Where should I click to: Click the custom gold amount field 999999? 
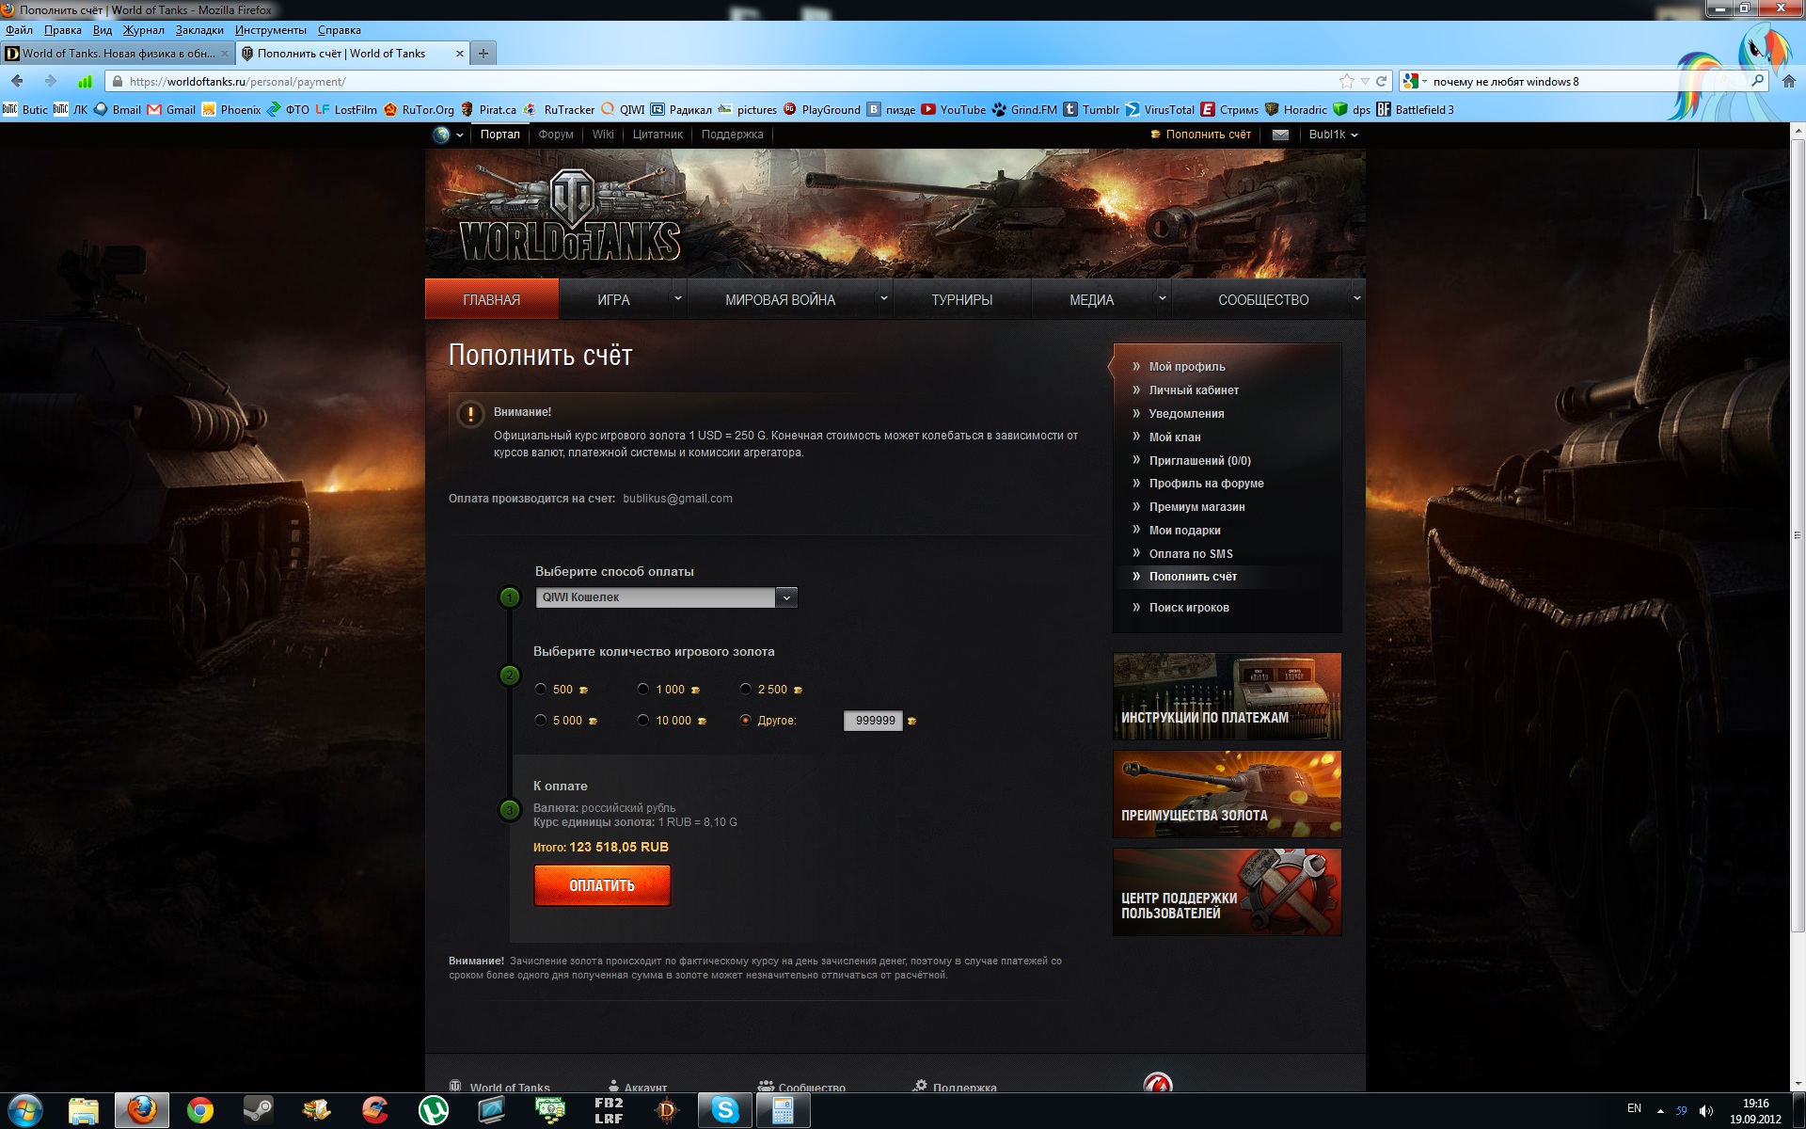pyautogui.click(x=874, y=721)
